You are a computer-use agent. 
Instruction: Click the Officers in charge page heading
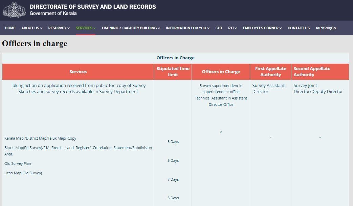tap(35, 43)
